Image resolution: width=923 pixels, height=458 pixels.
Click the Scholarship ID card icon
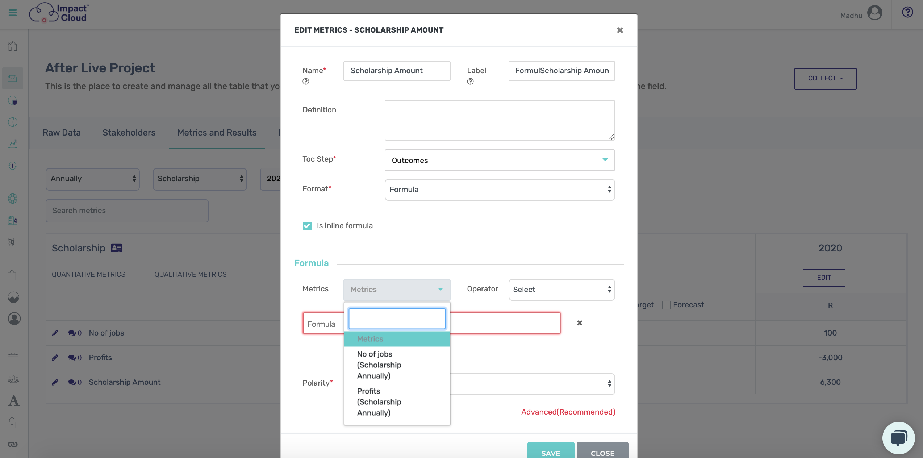pyautogui.click(x=117, y=248)
